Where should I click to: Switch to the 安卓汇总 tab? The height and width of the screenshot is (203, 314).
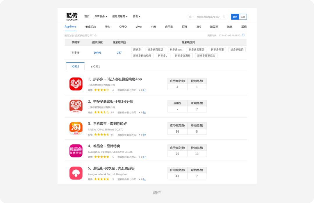(x=90, y=27)
